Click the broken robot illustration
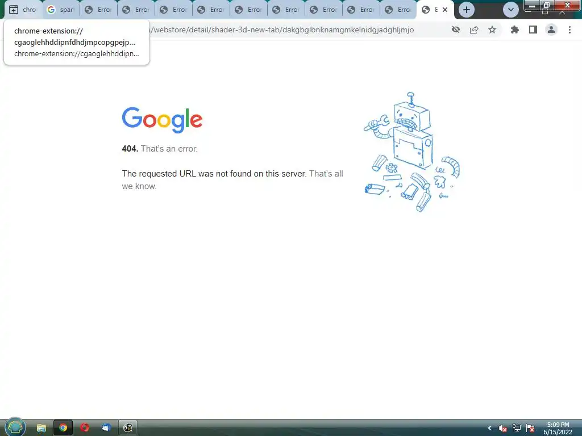This screenshot has height=436, width=582. click(x=411, y=152)
